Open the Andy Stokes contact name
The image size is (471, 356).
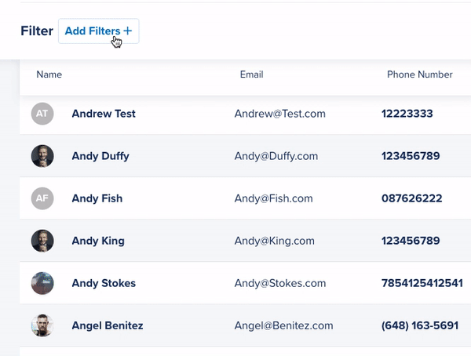[104, 283]
